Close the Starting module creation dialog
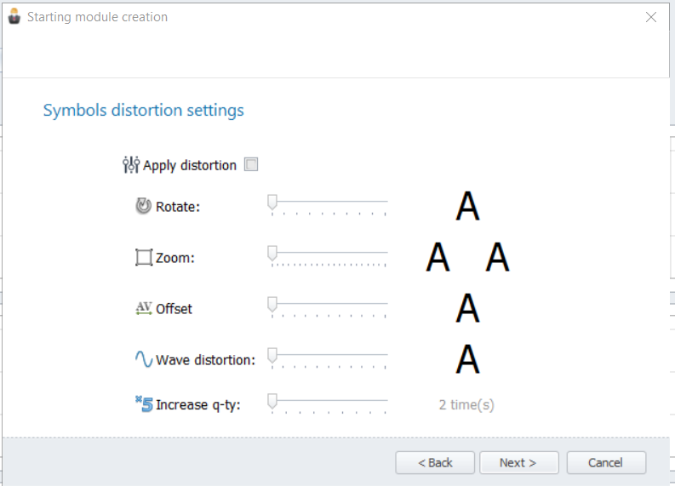Screen dimensions: 675x492 click(x=651, y=17)
